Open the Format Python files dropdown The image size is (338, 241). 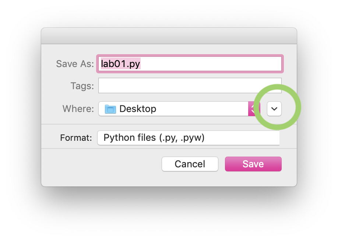pos(189,138)
